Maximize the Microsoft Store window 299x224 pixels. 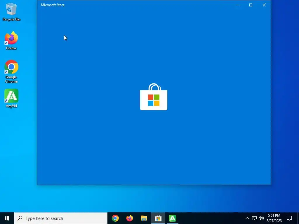(251, 5)
